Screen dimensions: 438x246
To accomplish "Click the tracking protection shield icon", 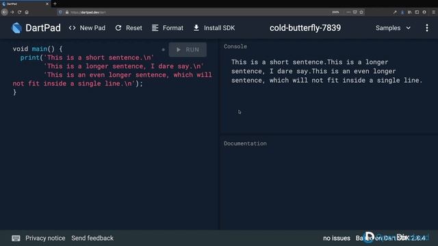I will coord(60,12).
